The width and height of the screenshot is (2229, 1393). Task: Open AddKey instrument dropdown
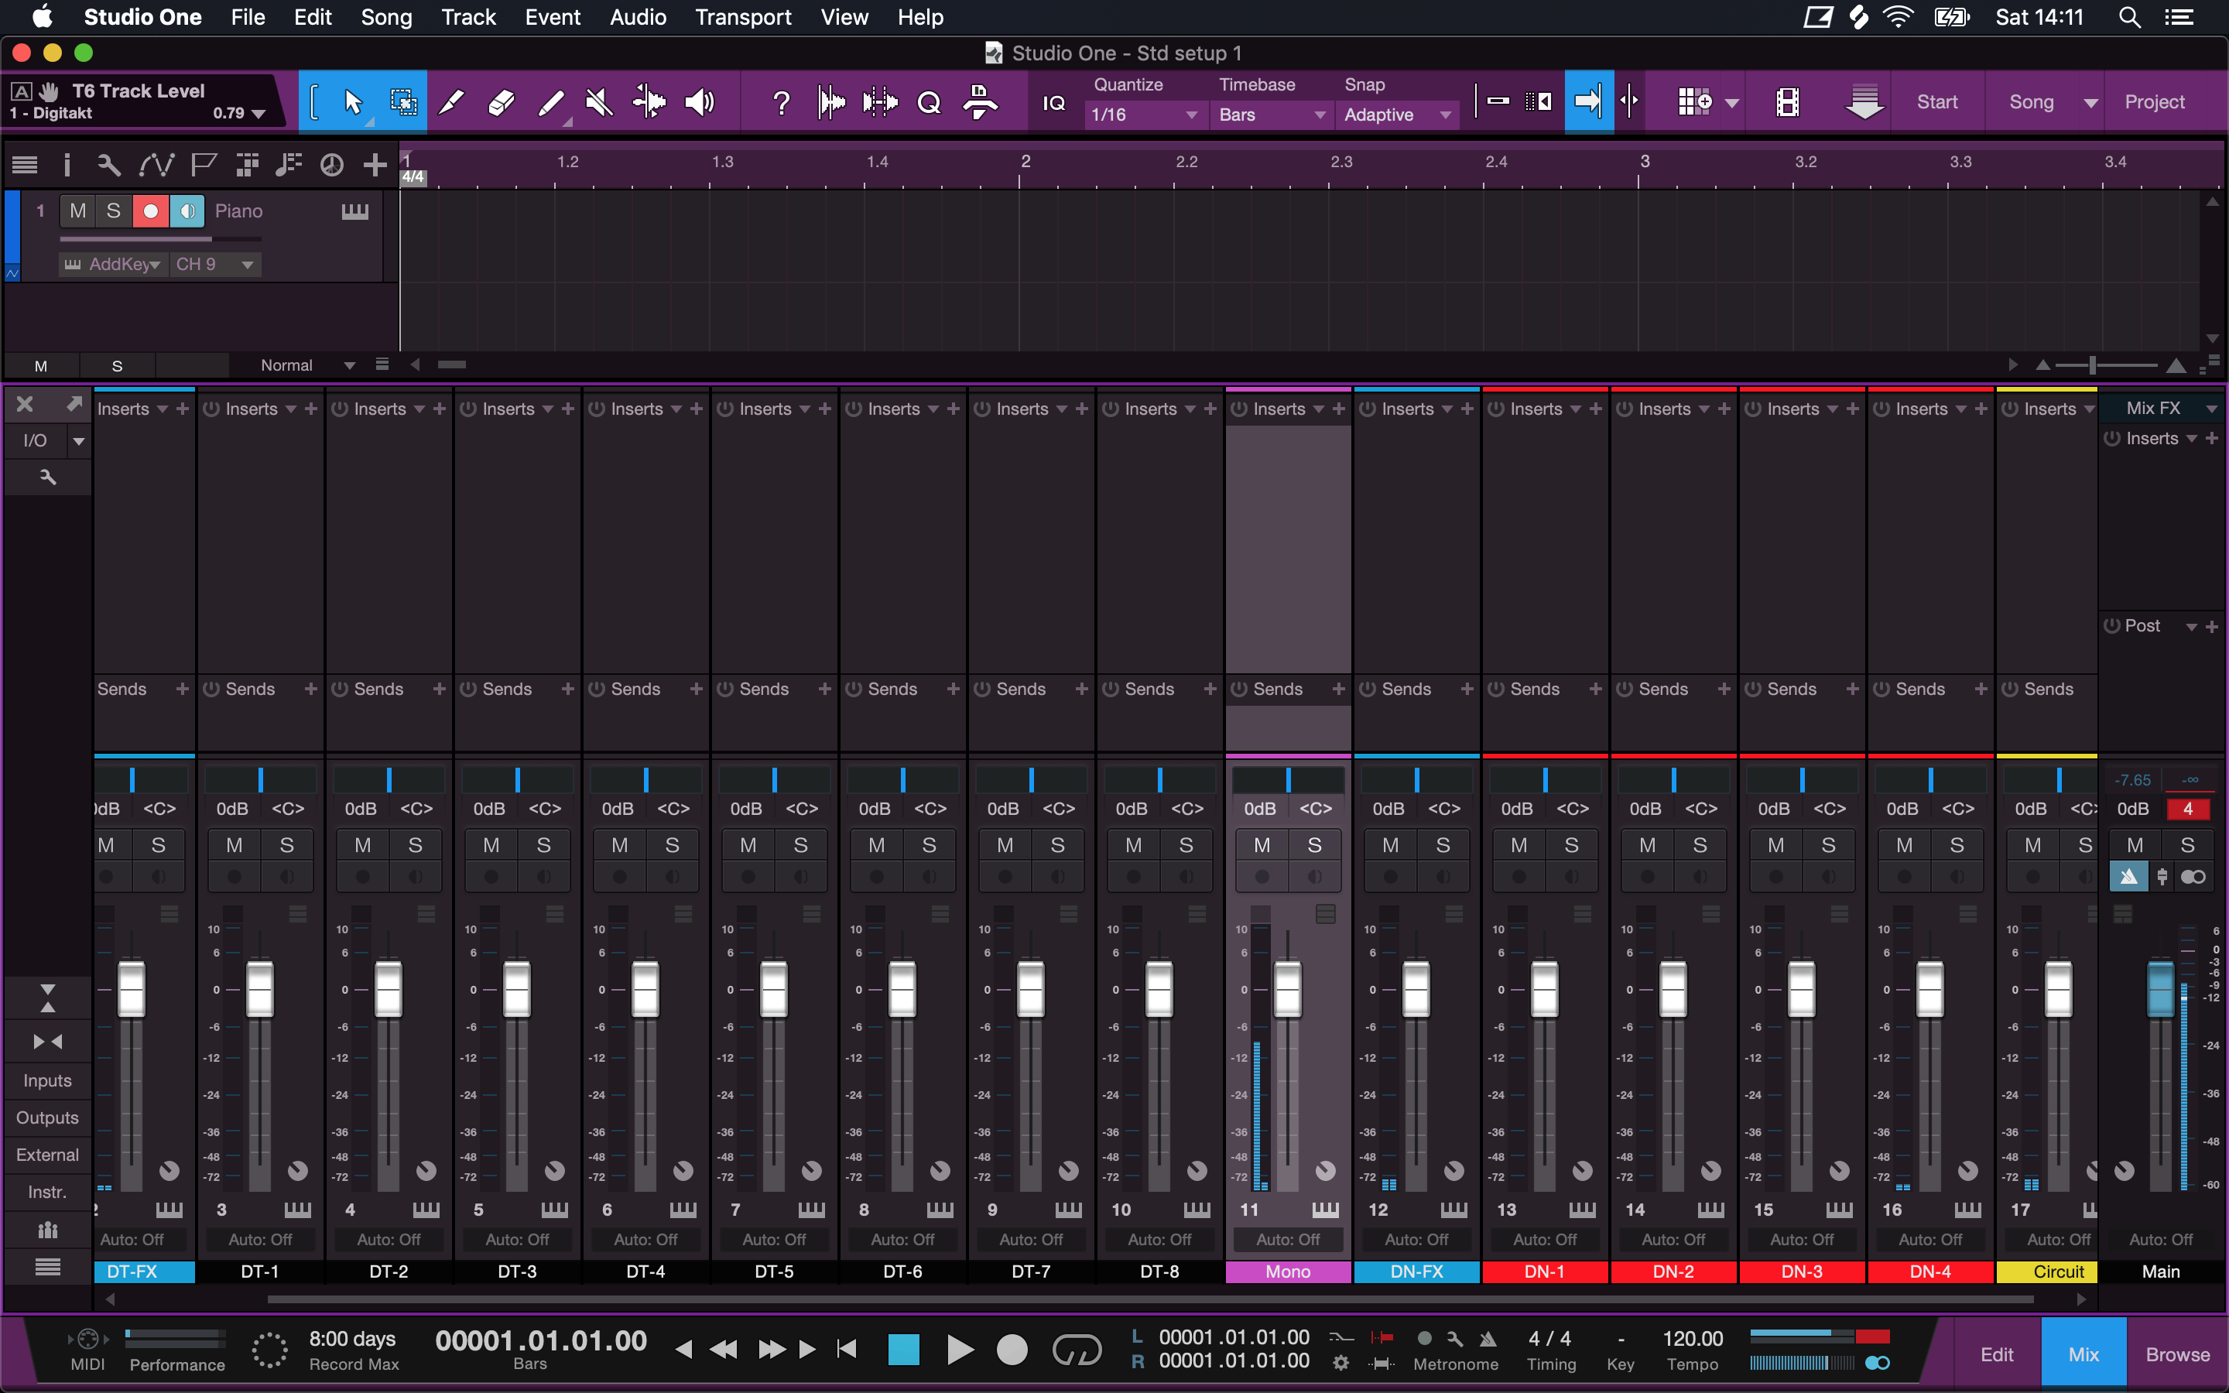[115, 265]
